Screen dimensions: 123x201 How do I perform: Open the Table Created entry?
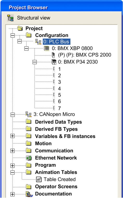click(x=60, y=179)
